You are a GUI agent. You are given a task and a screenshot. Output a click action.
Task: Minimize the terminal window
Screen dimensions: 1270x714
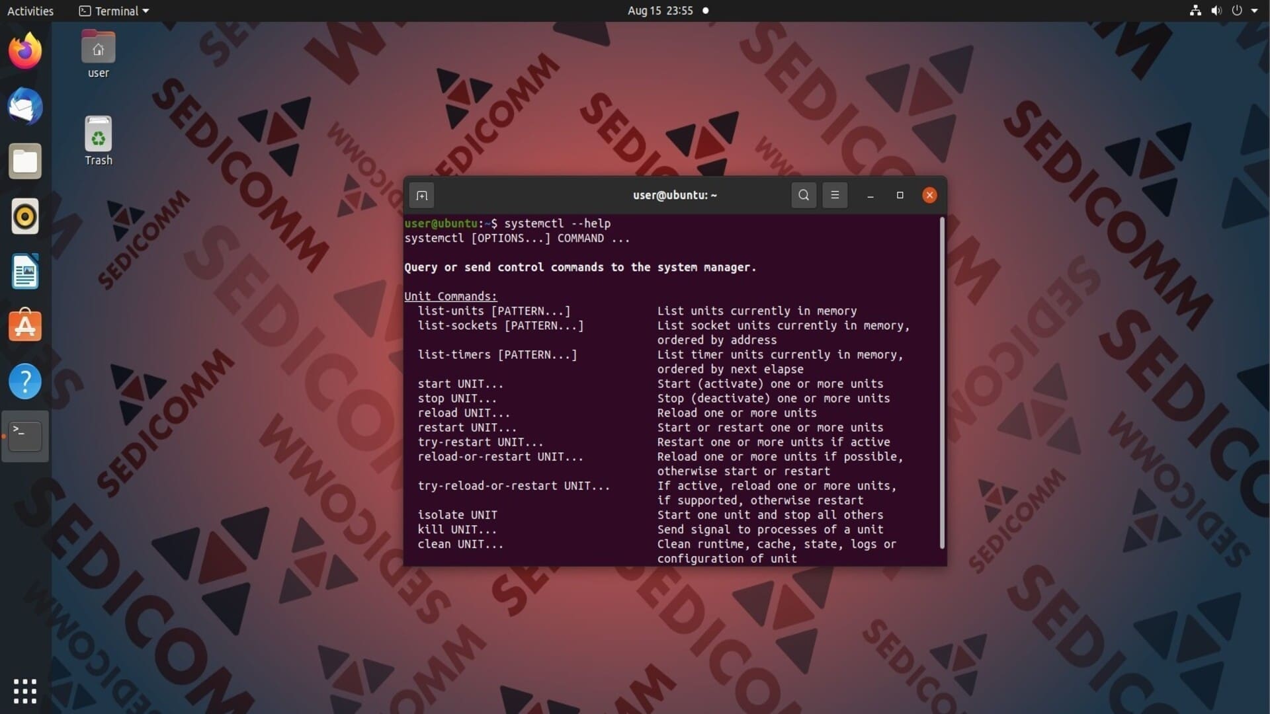(x=870, y=195)
